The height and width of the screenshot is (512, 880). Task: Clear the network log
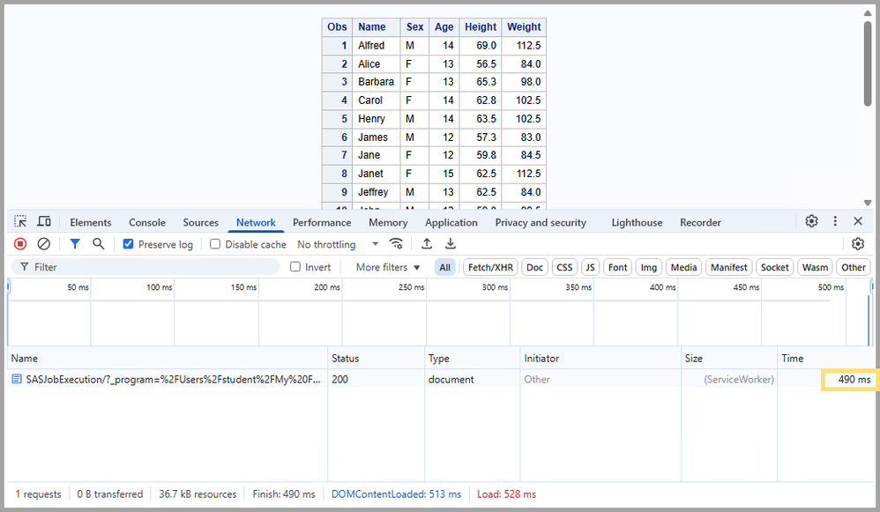(43, 244)
